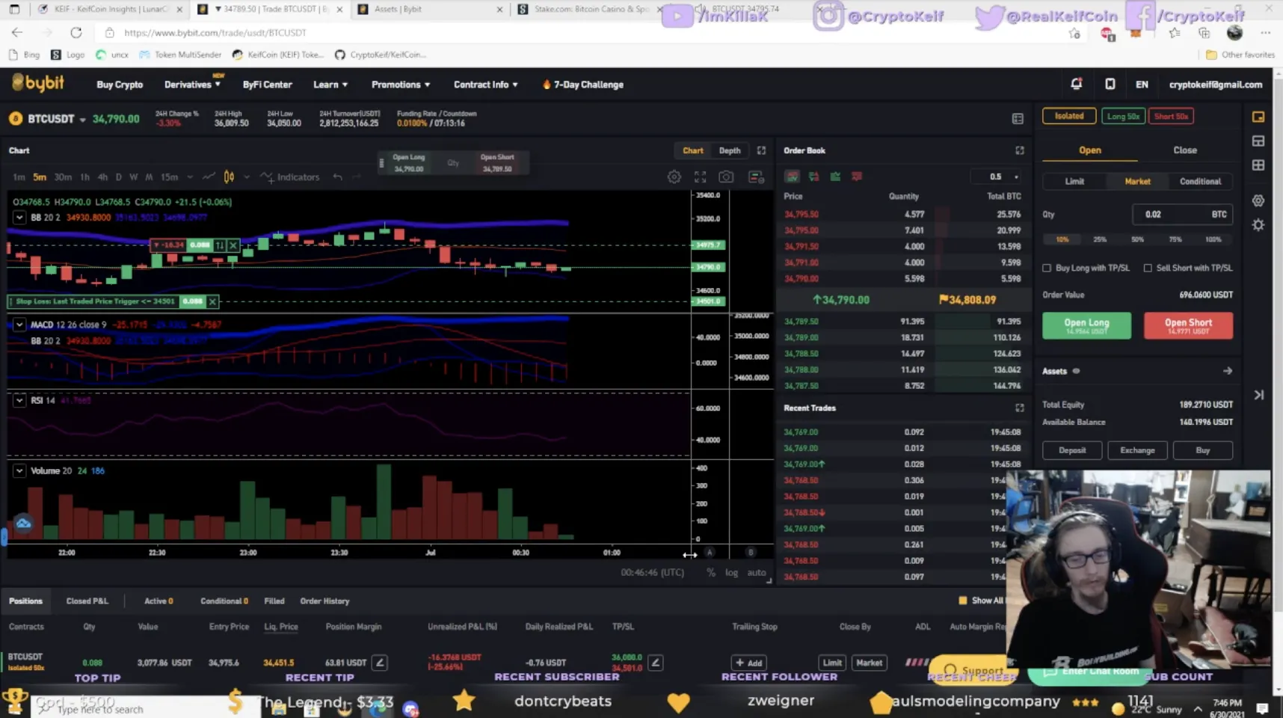Select the Closed P&L tab
Screen dimensions: 1283x718
pyautogui.click(x=87, y=601)
